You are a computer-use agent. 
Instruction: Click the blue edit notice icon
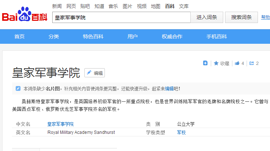pos(18,89)
